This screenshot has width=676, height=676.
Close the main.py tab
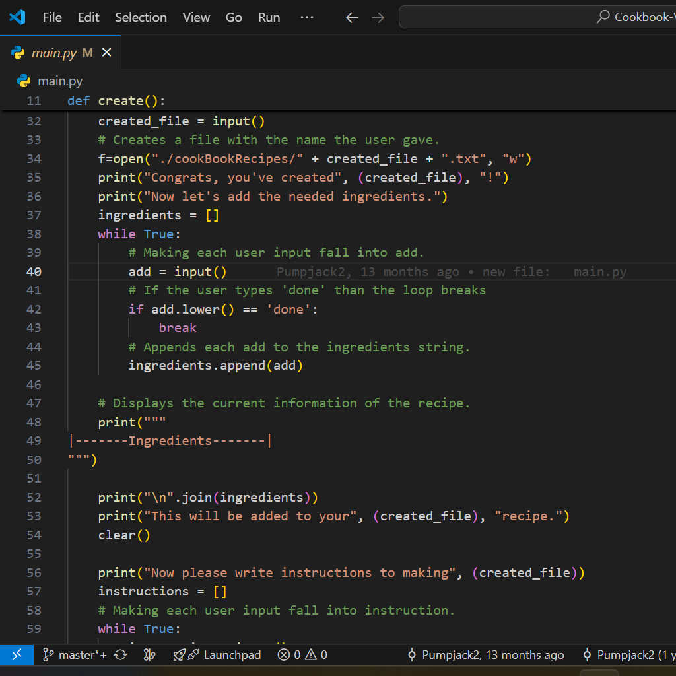(106, 53)
